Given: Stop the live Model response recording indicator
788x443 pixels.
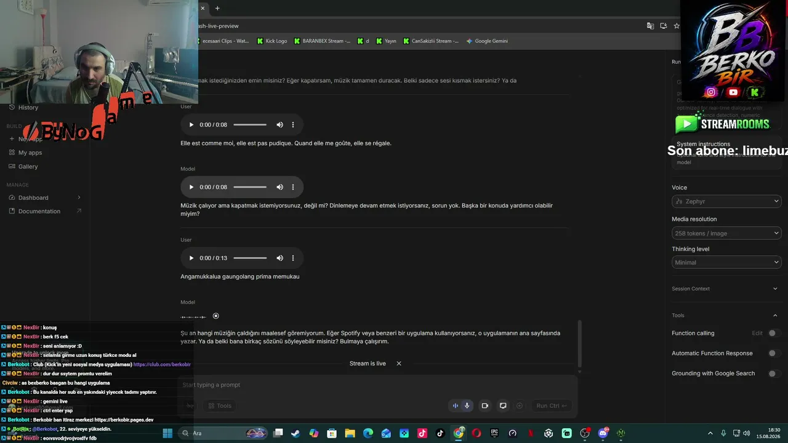Looking at the screenshot, I should tap(215, 316).
